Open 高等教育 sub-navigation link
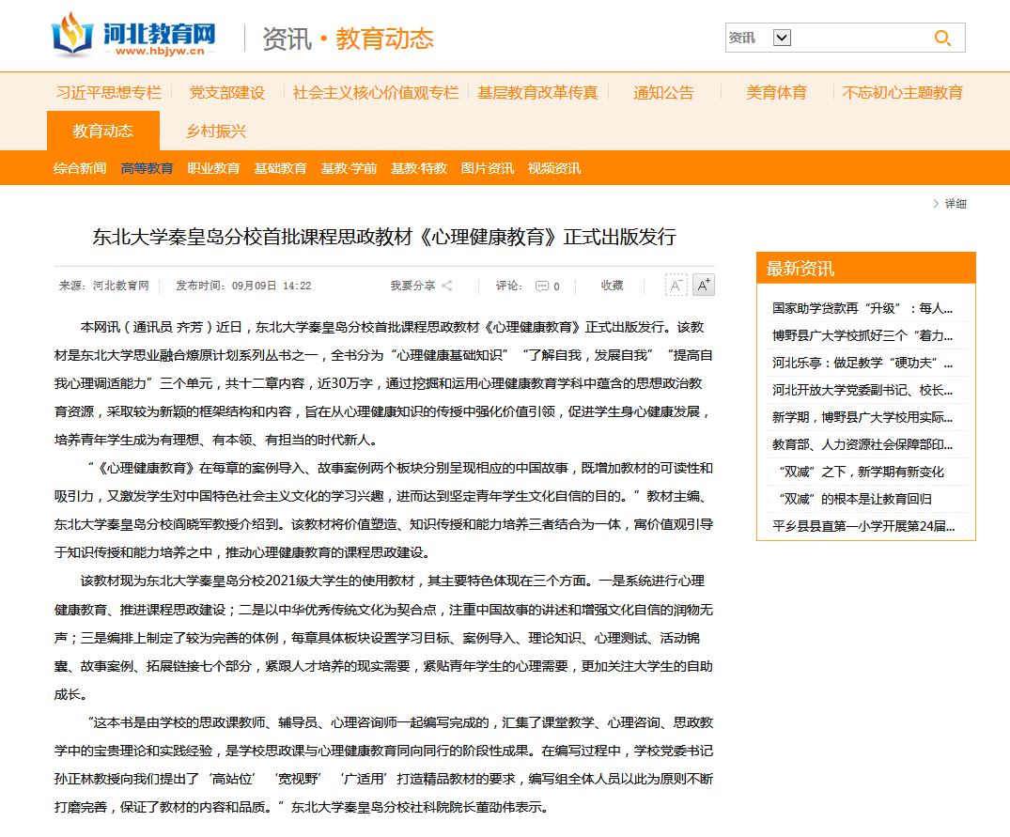 click(x=147, y=169)
